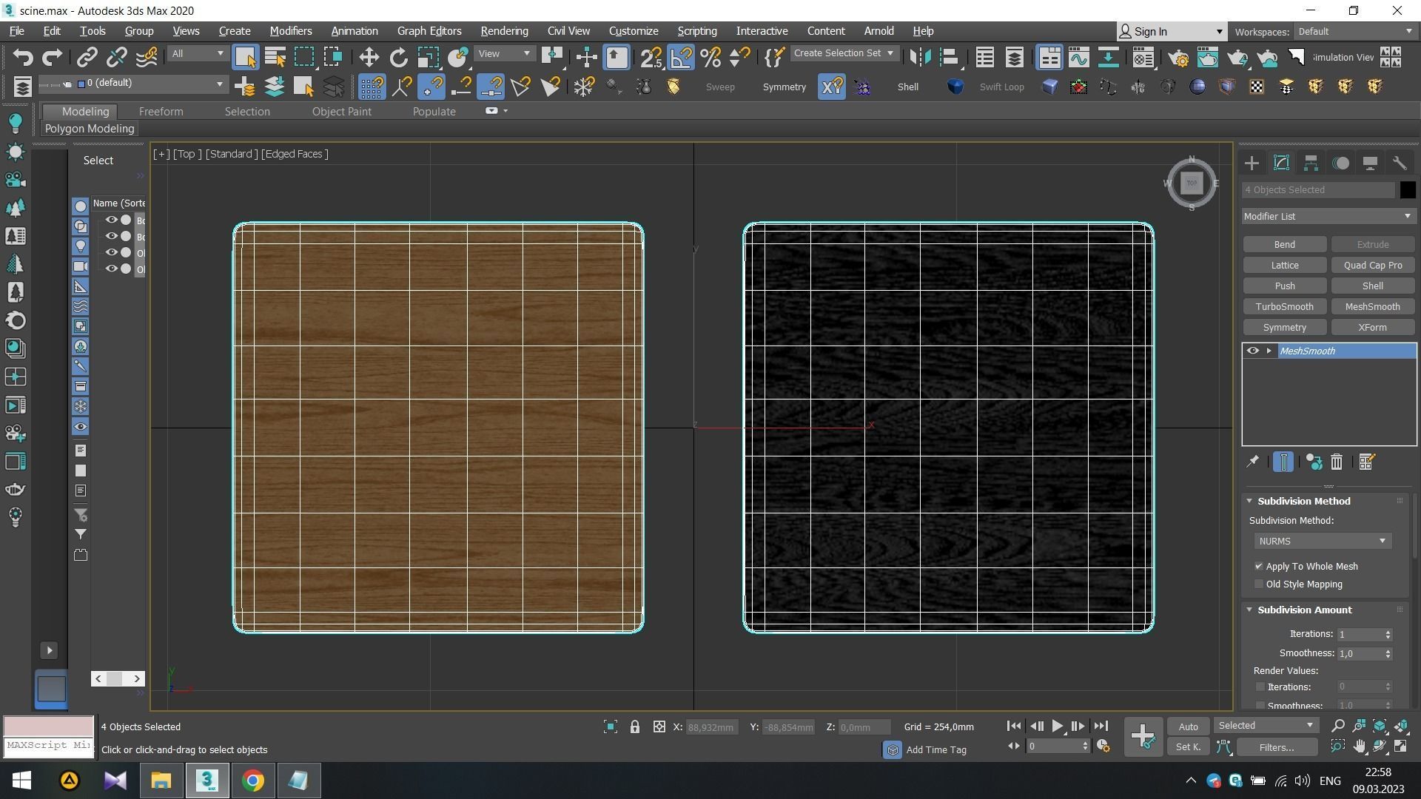Switch to the Freeform ribbon tab
This screenshot has height=799, width=1421.
[161, 112]
